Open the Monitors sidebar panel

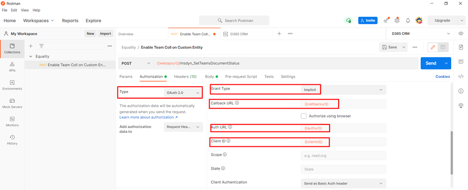click(12, 122)
